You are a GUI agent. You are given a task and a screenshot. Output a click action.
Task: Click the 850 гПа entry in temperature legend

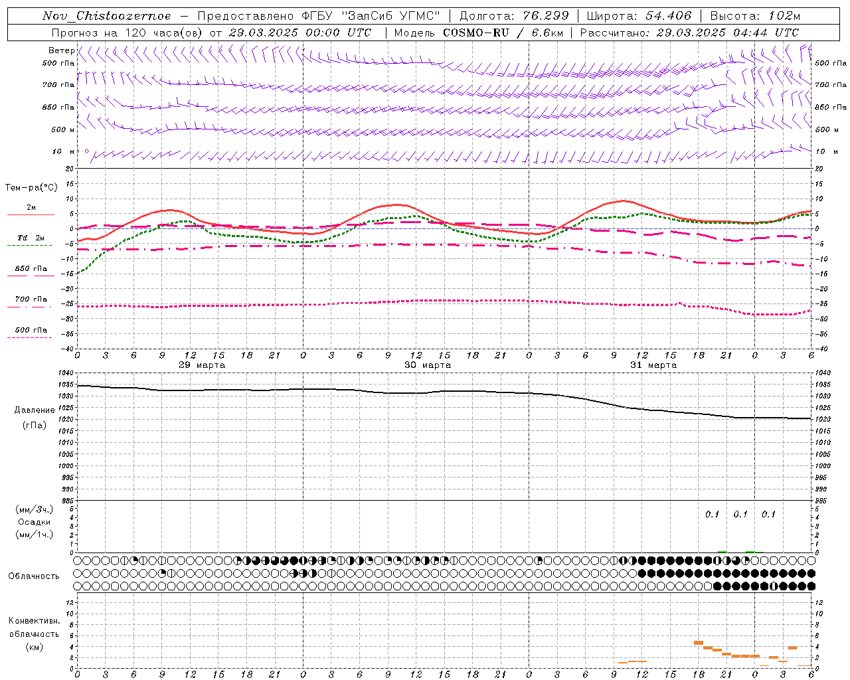coord(31,269)
